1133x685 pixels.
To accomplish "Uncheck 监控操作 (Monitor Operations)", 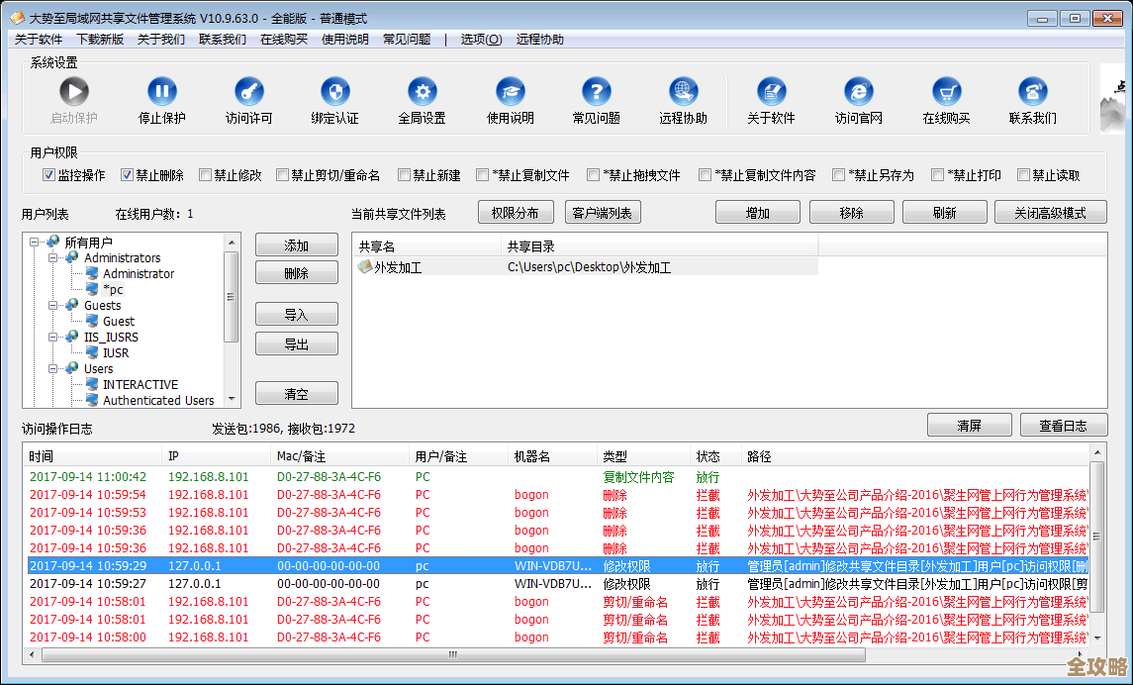I will click(x=48, y=174).
